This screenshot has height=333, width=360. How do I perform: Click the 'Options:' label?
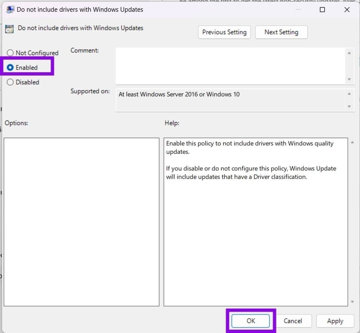coord(17,123)
